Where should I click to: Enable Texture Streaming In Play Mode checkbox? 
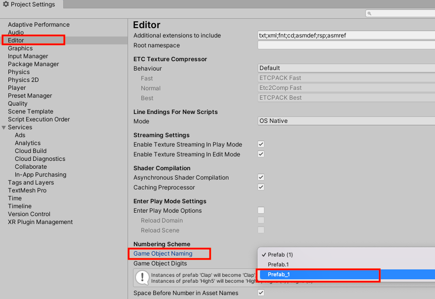click(x=261, y=145)
